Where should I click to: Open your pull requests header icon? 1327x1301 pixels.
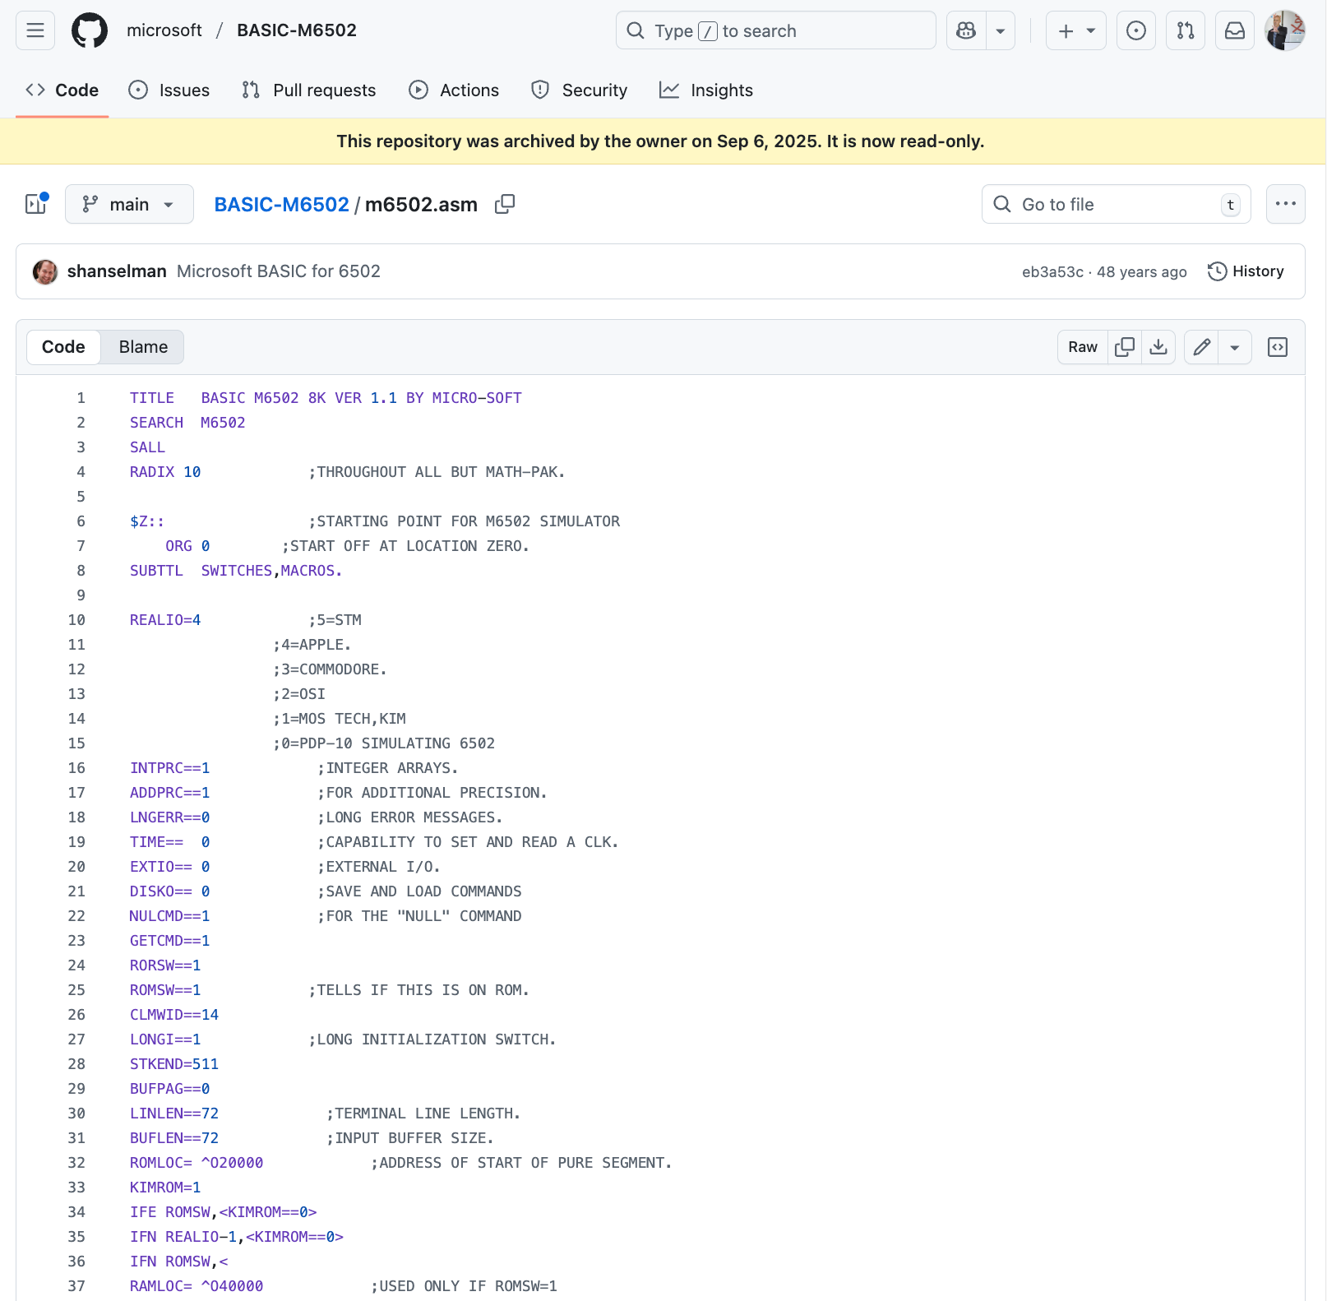click(x=1186, y=30)
